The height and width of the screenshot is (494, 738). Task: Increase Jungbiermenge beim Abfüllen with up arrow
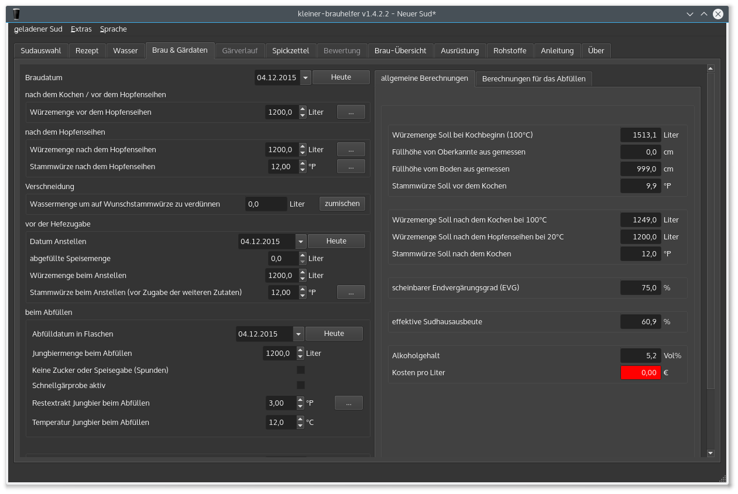tap(300, 350)
